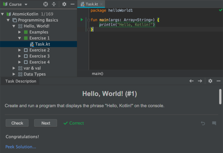Fold the main function at gutter marker
Screen dimensions: 223x153
pyautogui.click(x=89, y=20)
